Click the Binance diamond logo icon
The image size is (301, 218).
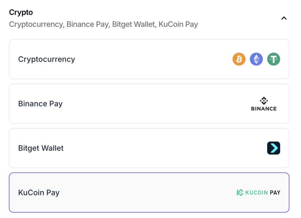(264, 100)
